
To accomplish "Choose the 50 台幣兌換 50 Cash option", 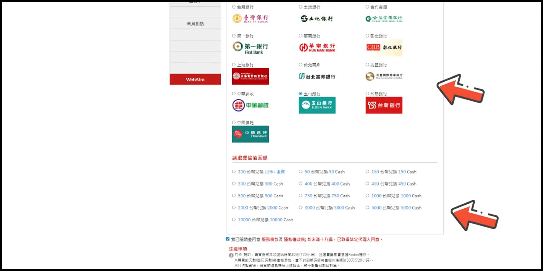I will pyautogui.click(x=301, y=172).
